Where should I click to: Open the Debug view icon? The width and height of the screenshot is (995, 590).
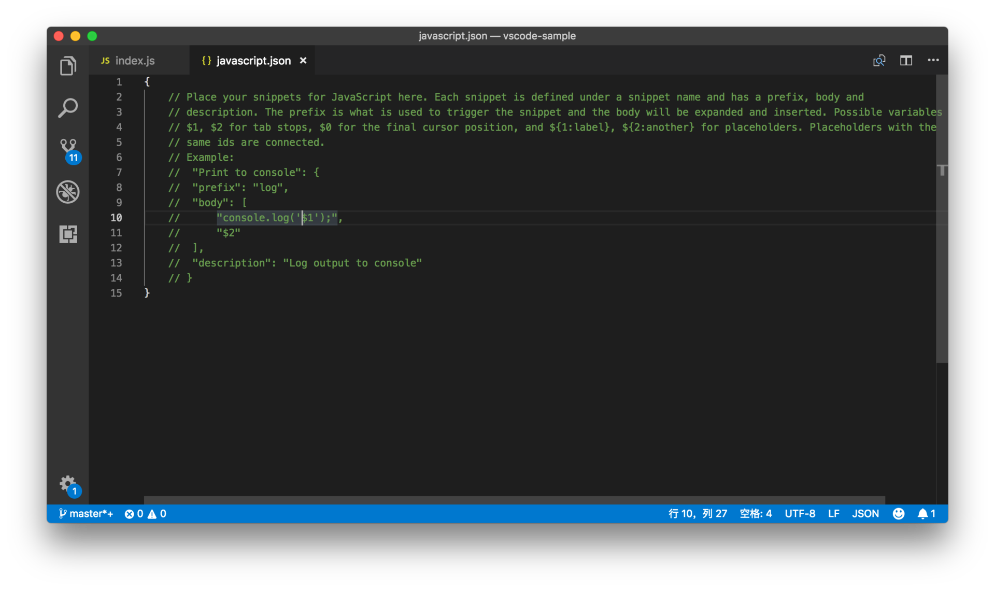[68, 192]
